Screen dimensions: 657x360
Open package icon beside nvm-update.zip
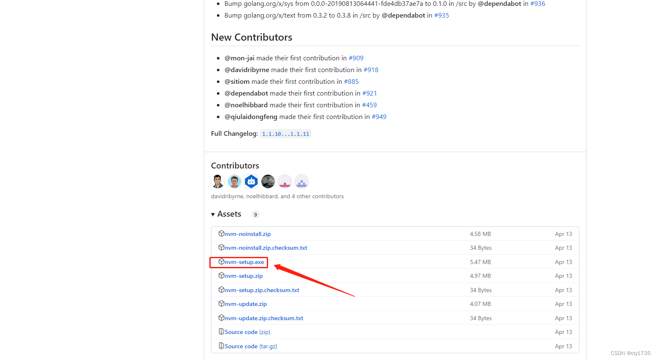[222, 303]
